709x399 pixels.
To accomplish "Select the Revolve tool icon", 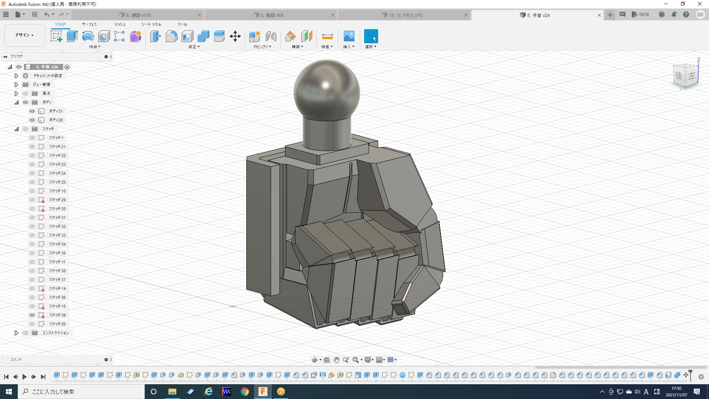I will coord(88,36).
